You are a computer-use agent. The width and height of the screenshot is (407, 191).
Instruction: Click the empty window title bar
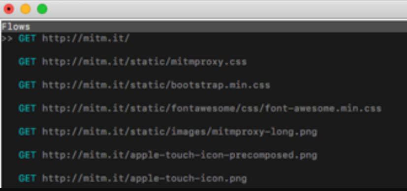pos(226,9)
